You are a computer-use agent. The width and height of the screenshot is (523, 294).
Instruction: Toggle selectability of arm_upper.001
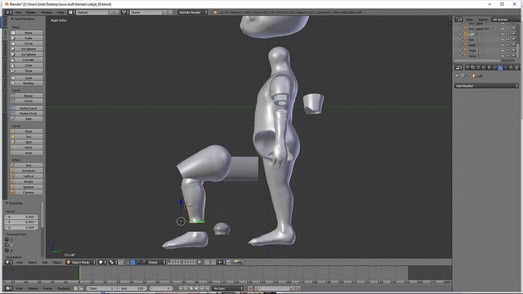(x=508, y=29)
